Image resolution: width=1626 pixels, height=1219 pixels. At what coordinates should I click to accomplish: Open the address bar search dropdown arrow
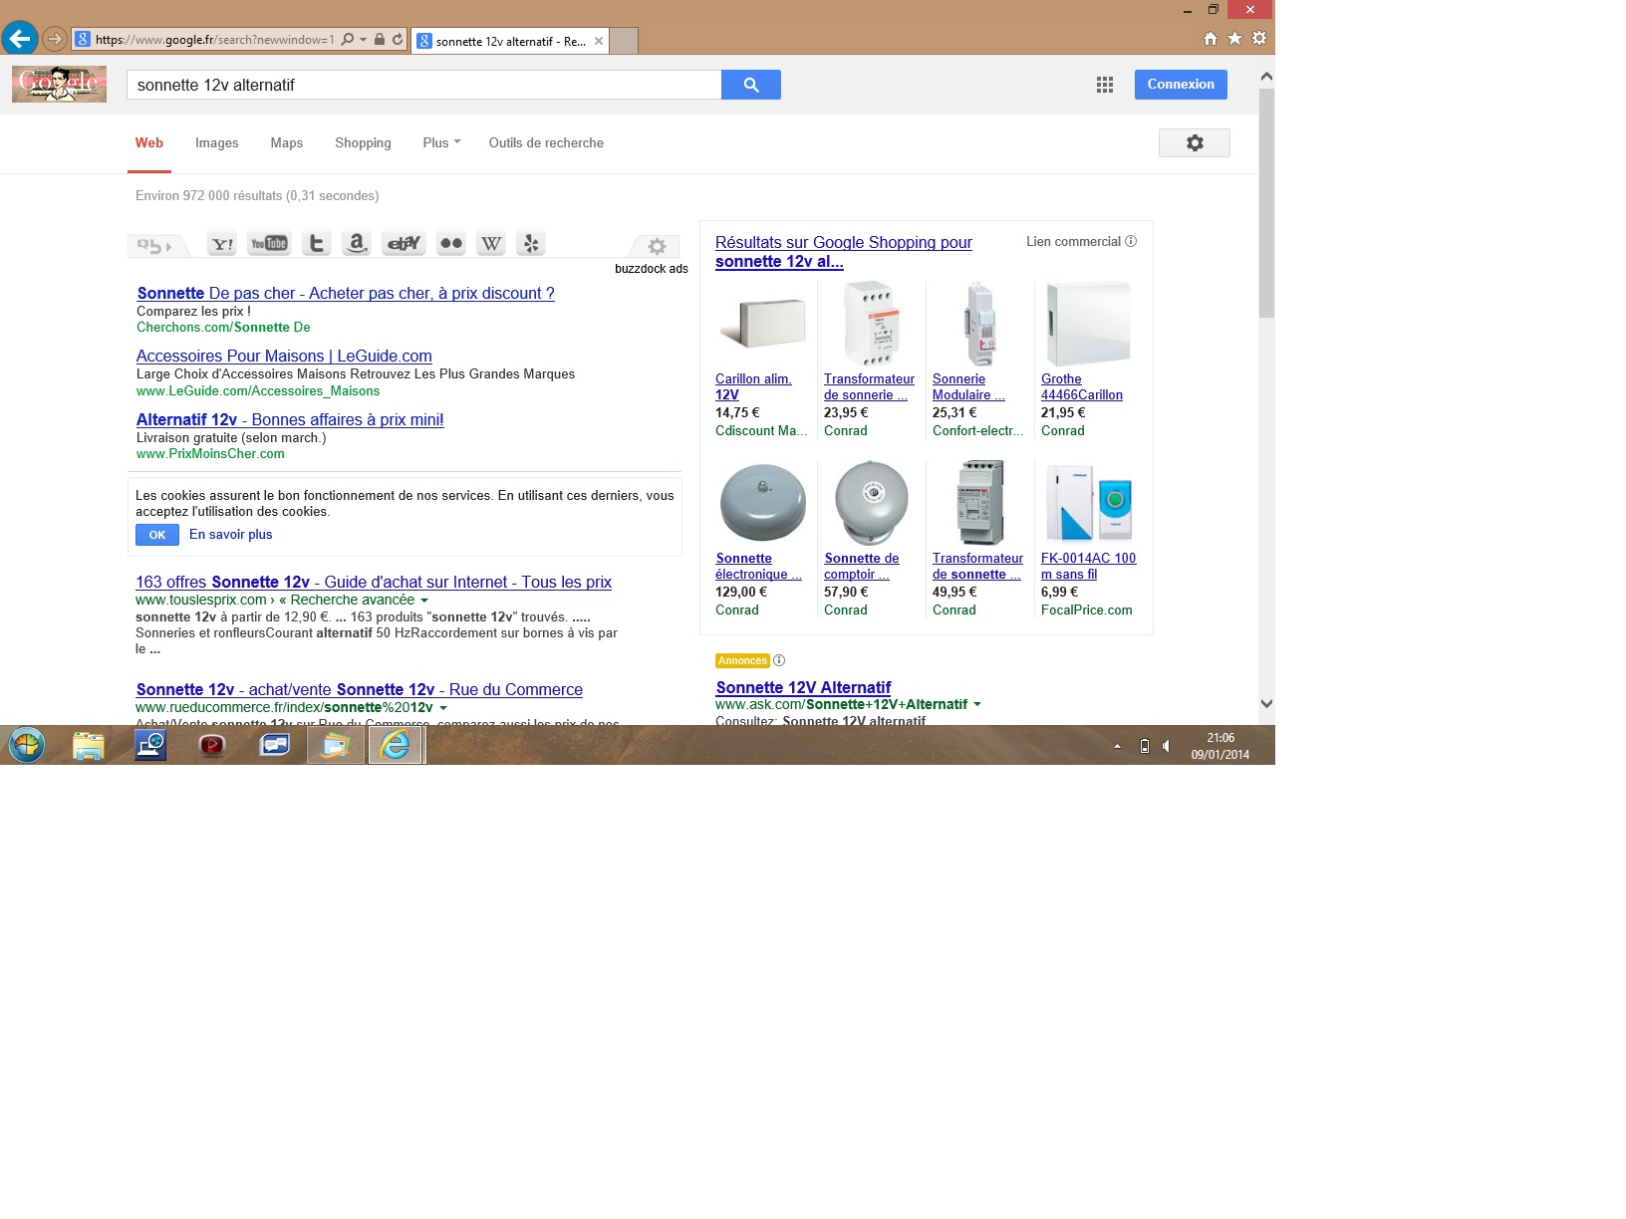(x=363, y=40)
